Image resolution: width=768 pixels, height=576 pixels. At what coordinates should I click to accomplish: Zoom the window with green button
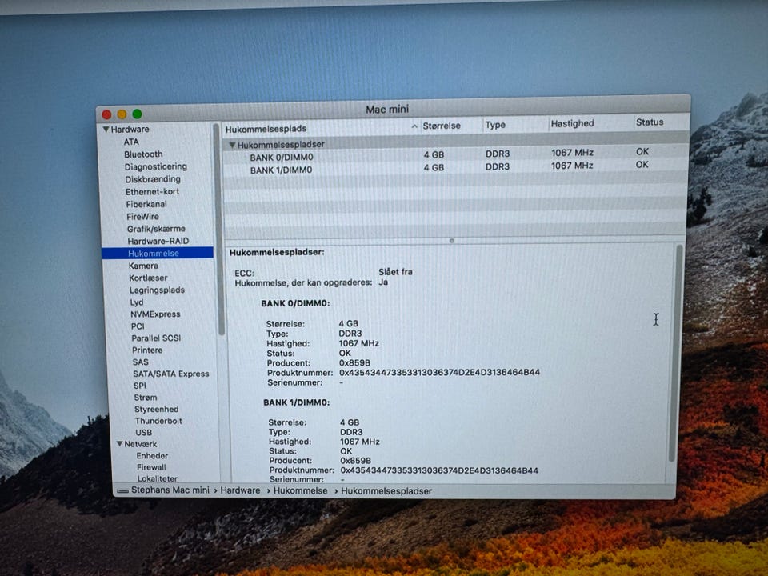coord(137,114)
